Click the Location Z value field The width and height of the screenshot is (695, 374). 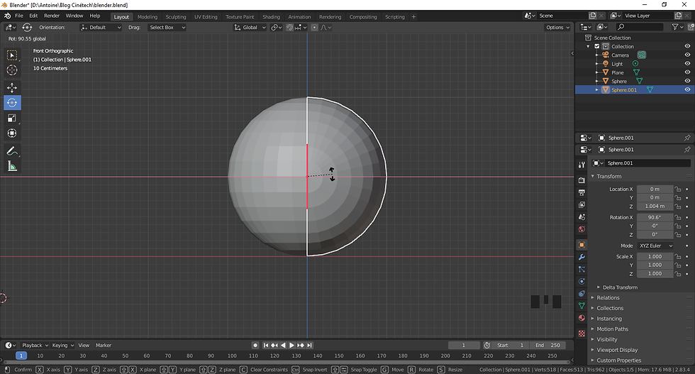point(655,207)
